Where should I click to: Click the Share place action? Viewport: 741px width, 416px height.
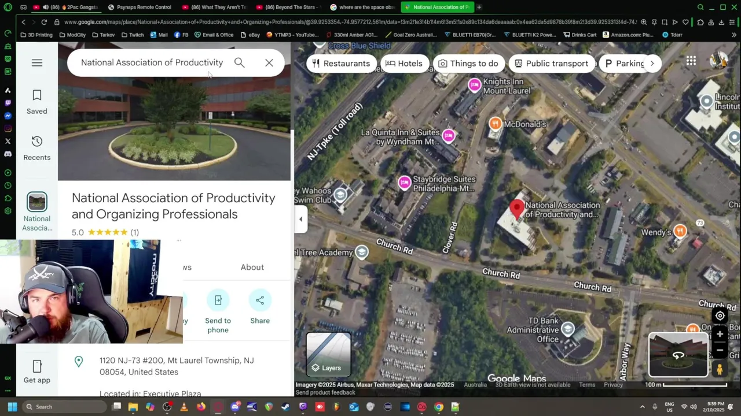[260, 307]
